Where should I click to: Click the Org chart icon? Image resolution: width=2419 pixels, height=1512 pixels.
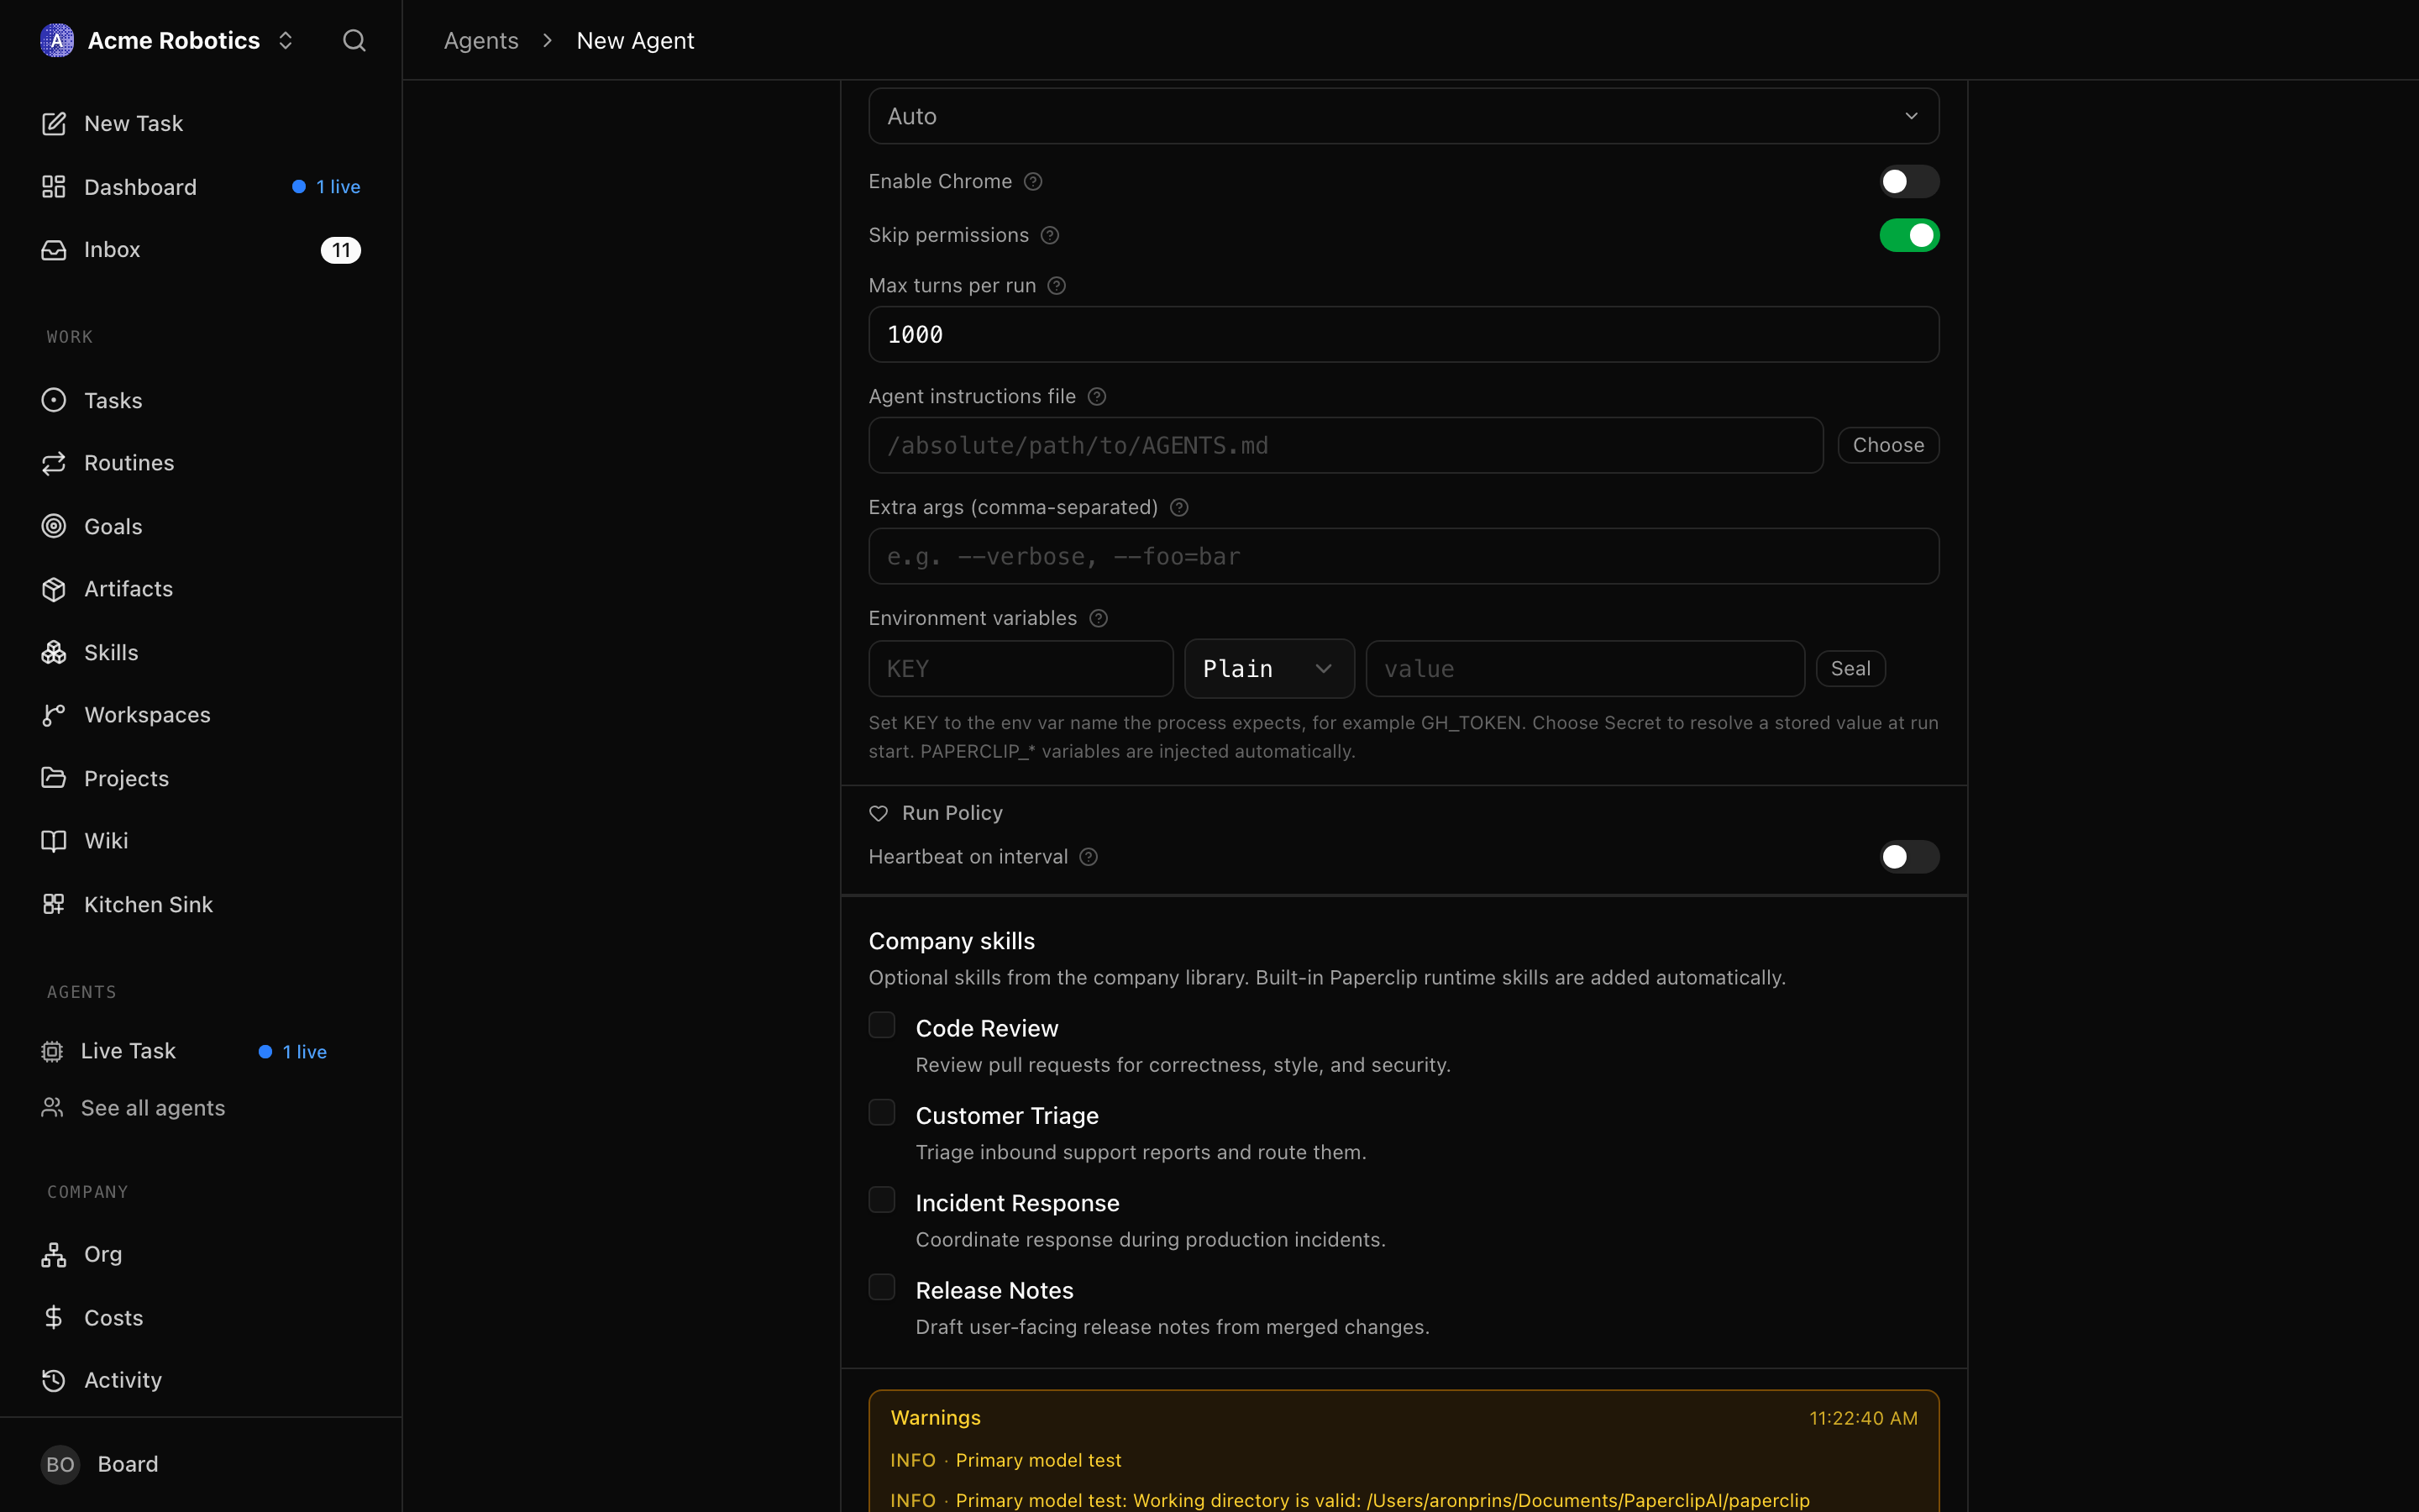tap(54, 1254)
